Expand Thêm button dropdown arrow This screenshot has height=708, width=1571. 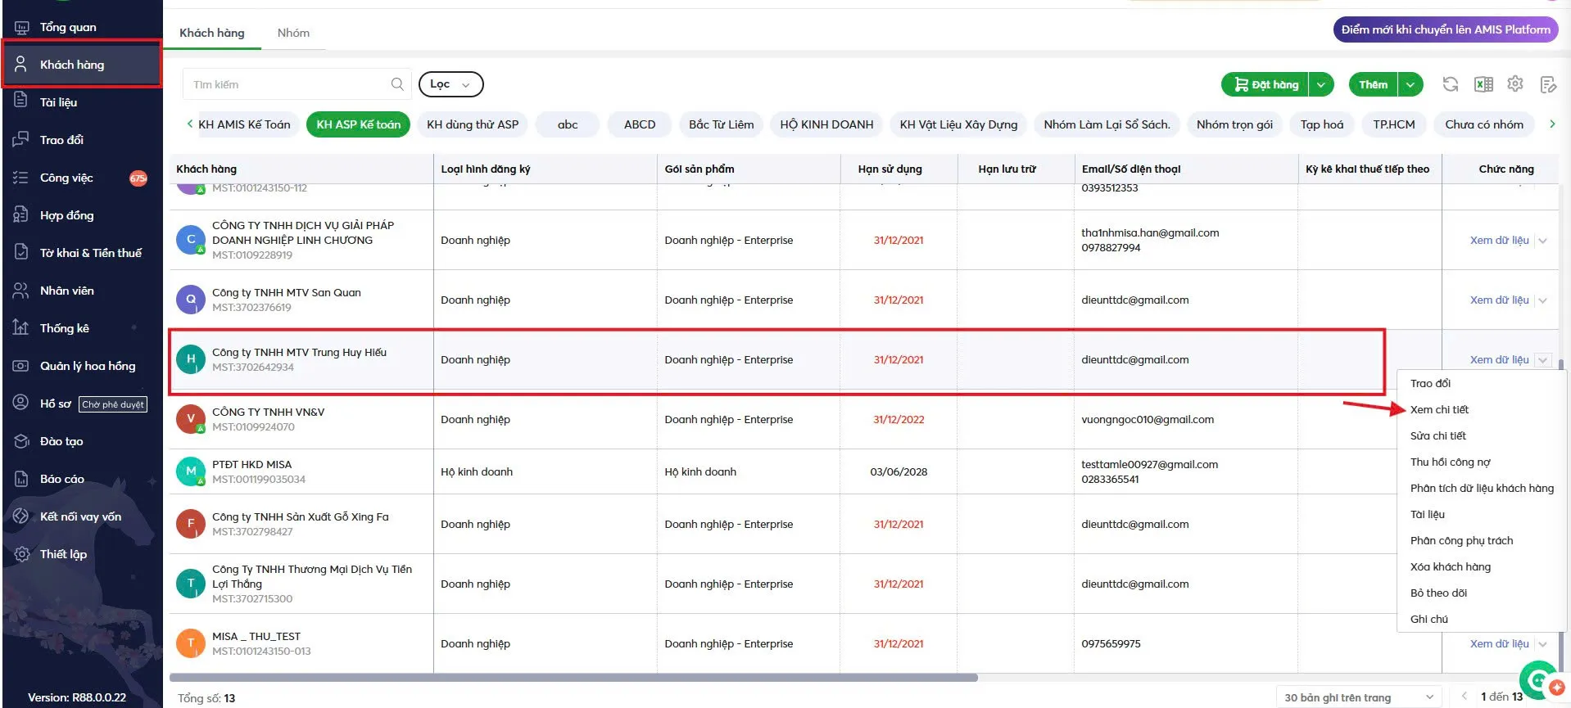[1410, 84]
